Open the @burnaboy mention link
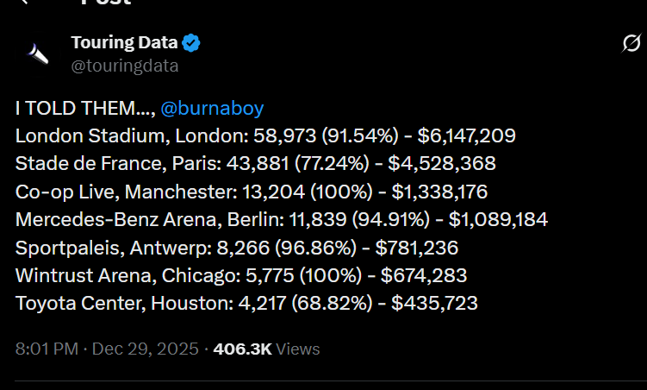 point(212,109)
